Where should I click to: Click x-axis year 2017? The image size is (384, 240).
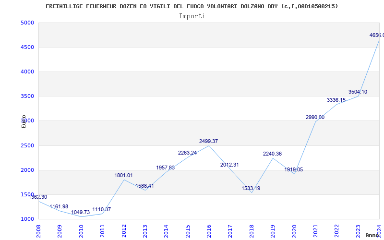(230, 231)
